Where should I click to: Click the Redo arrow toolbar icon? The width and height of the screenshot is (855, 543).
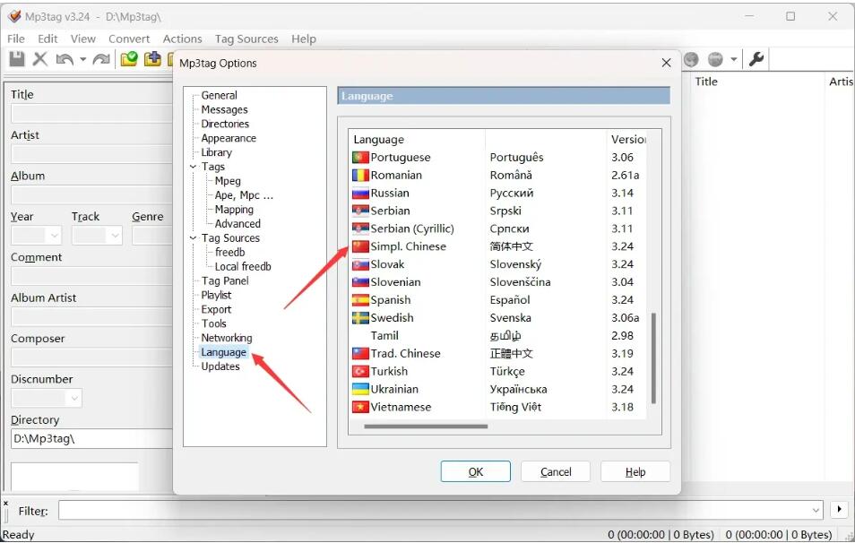[x=101, y=59]
